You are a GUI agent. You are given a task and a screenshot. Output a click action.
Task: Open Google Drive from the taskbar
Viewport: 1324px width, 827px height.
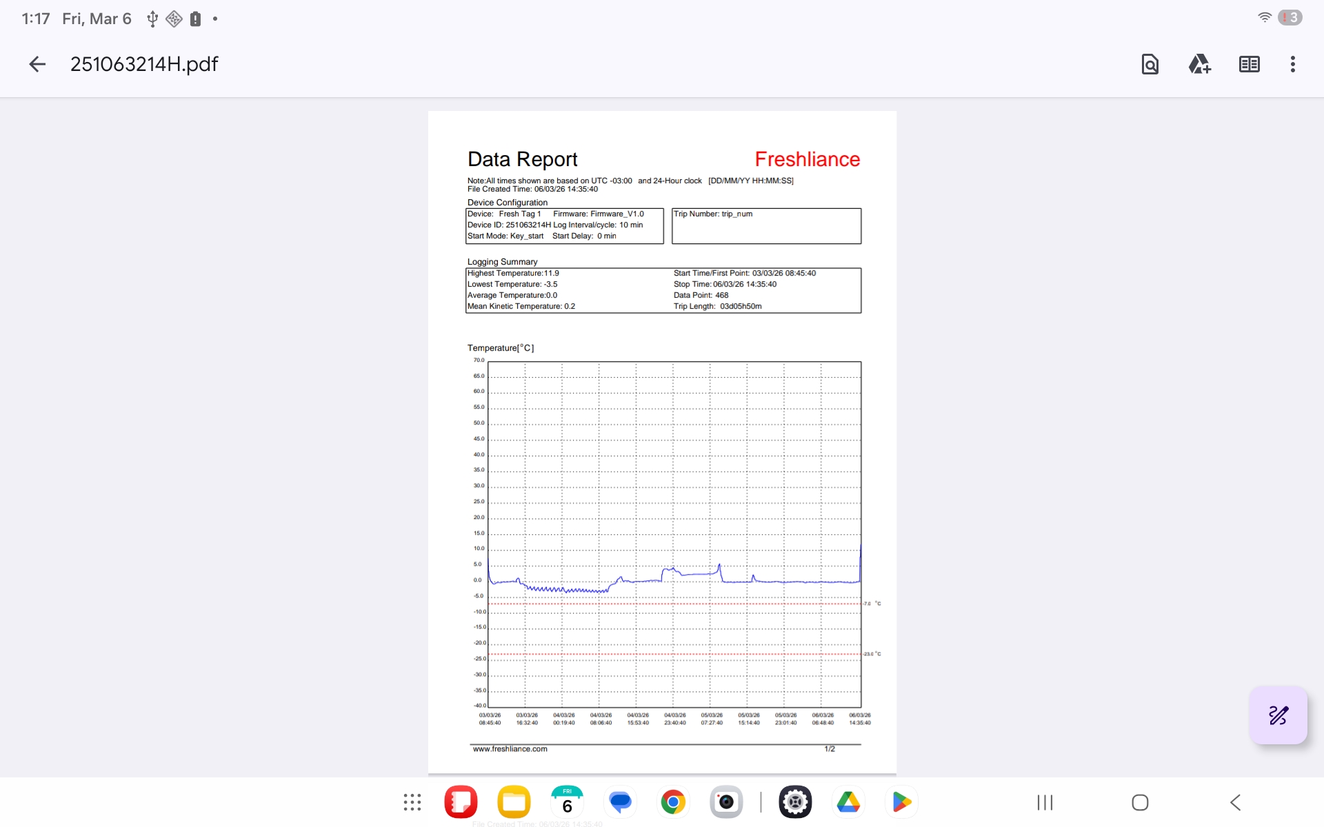click(848, 802)
